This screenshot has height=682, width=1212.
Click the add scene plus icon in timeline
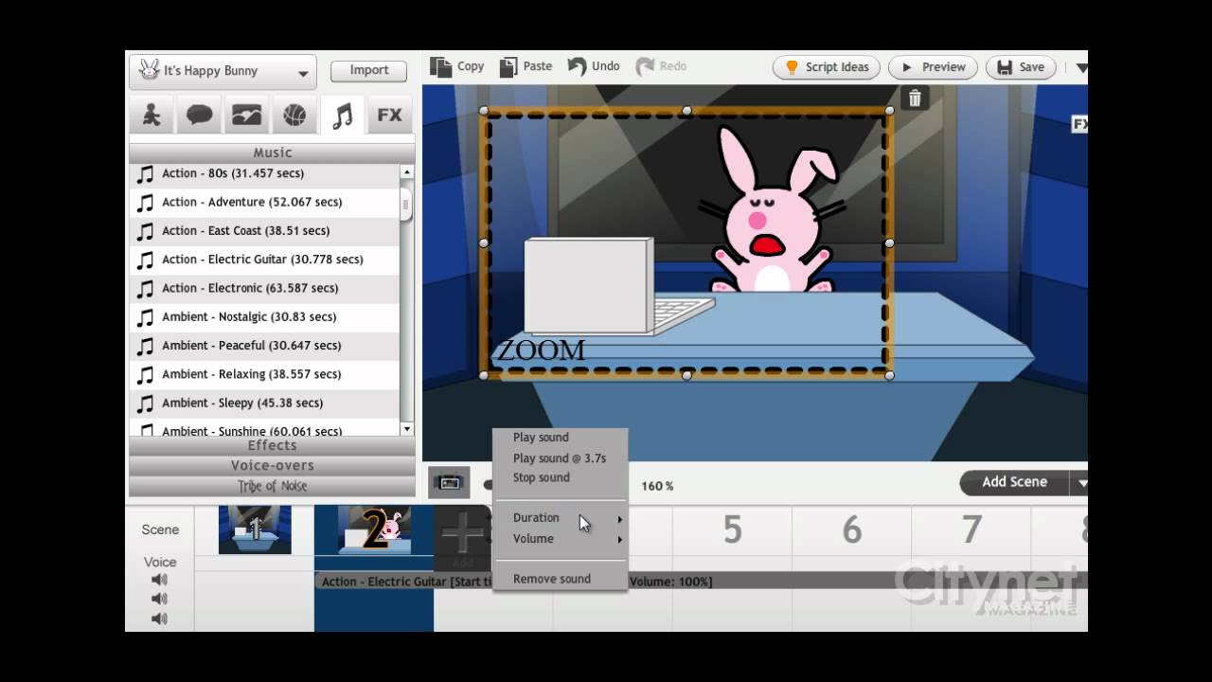click(463, 533)
